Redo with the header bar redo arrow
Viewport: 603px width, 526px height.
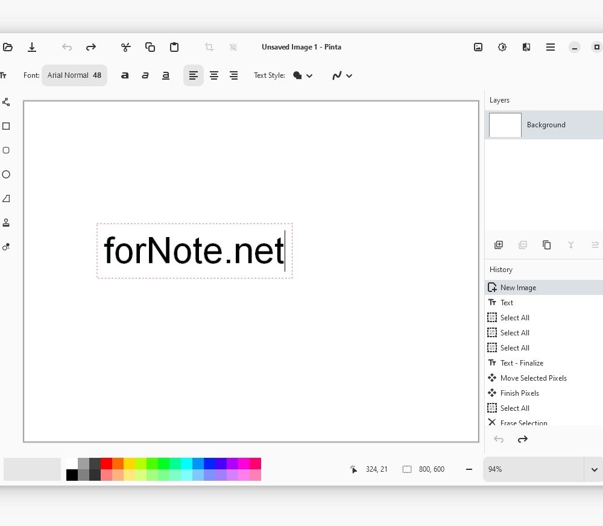click(x=91, y=47)
